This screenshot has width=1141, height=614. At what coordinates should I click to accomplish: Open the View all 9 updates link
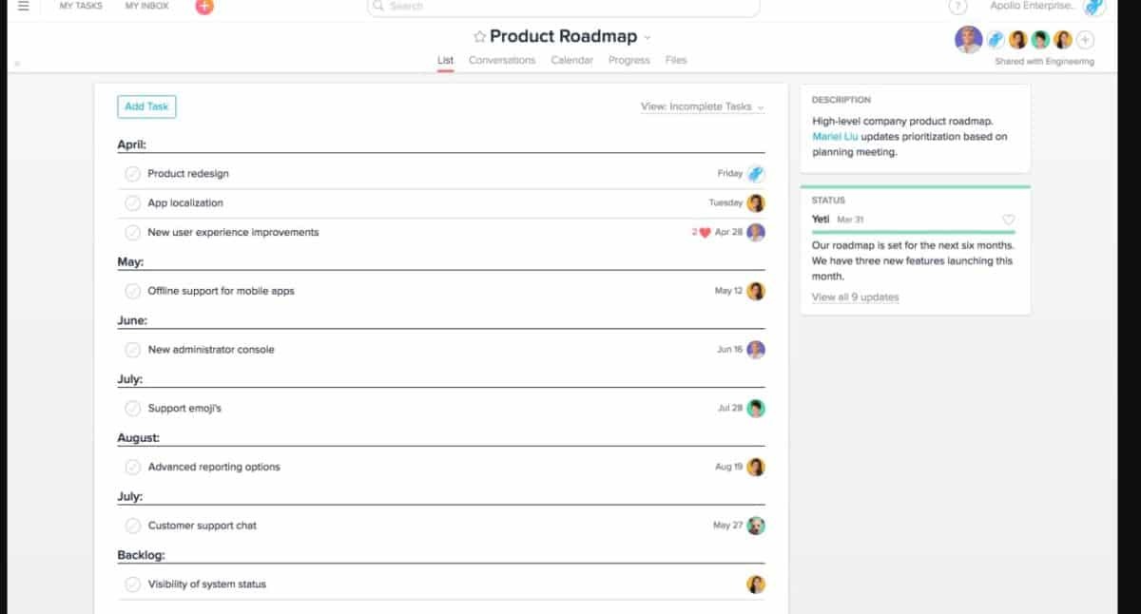[x=855, y=297]
